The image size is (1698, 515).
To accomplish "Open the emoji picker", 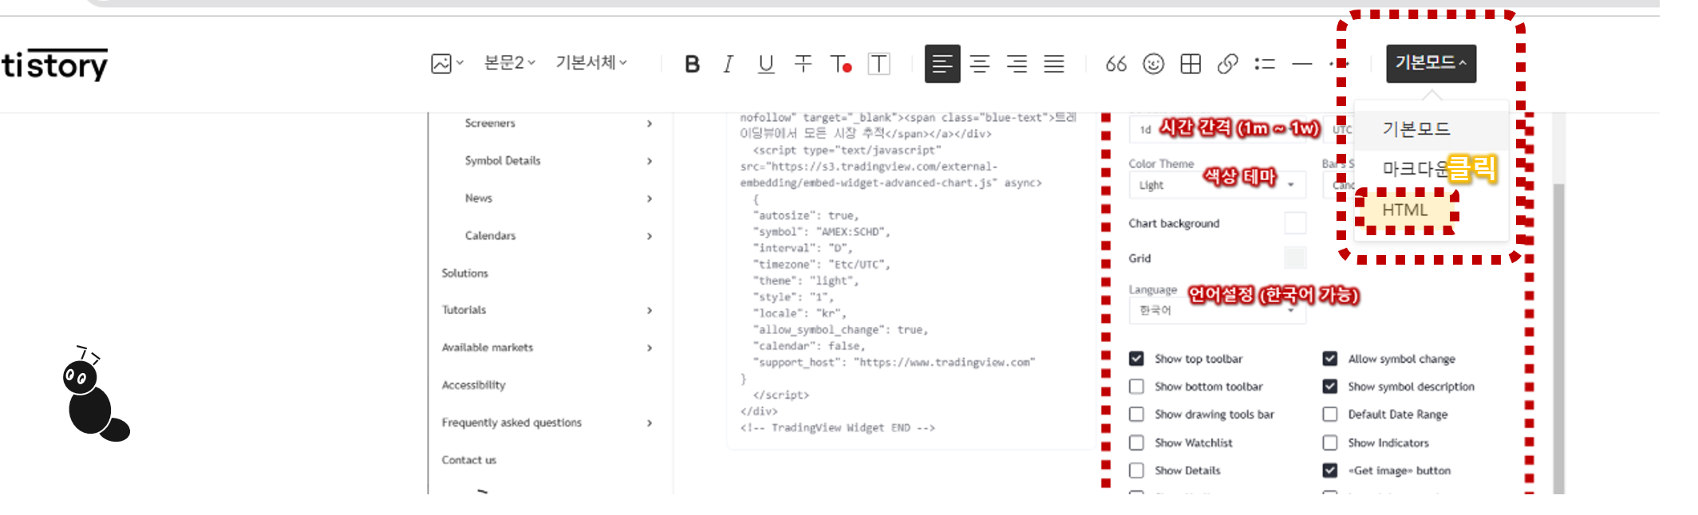I will [1153, 64].
